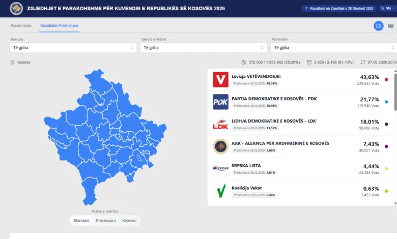Click SRPSKA LISTA party name

click(246, 166)
